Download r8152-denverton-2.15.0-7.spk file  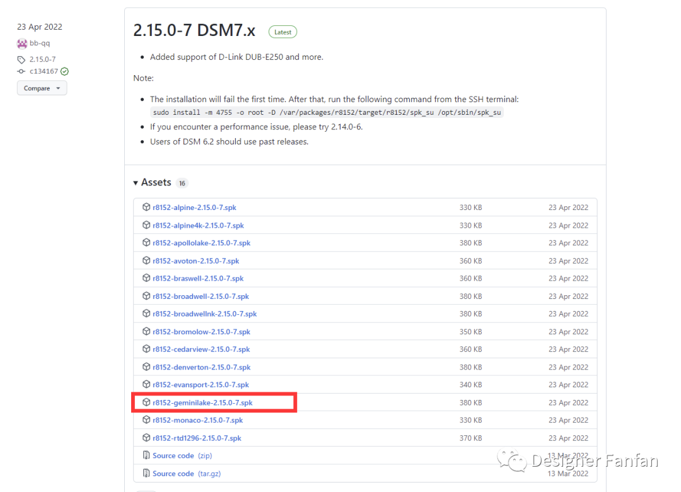(x=202, y=367)
